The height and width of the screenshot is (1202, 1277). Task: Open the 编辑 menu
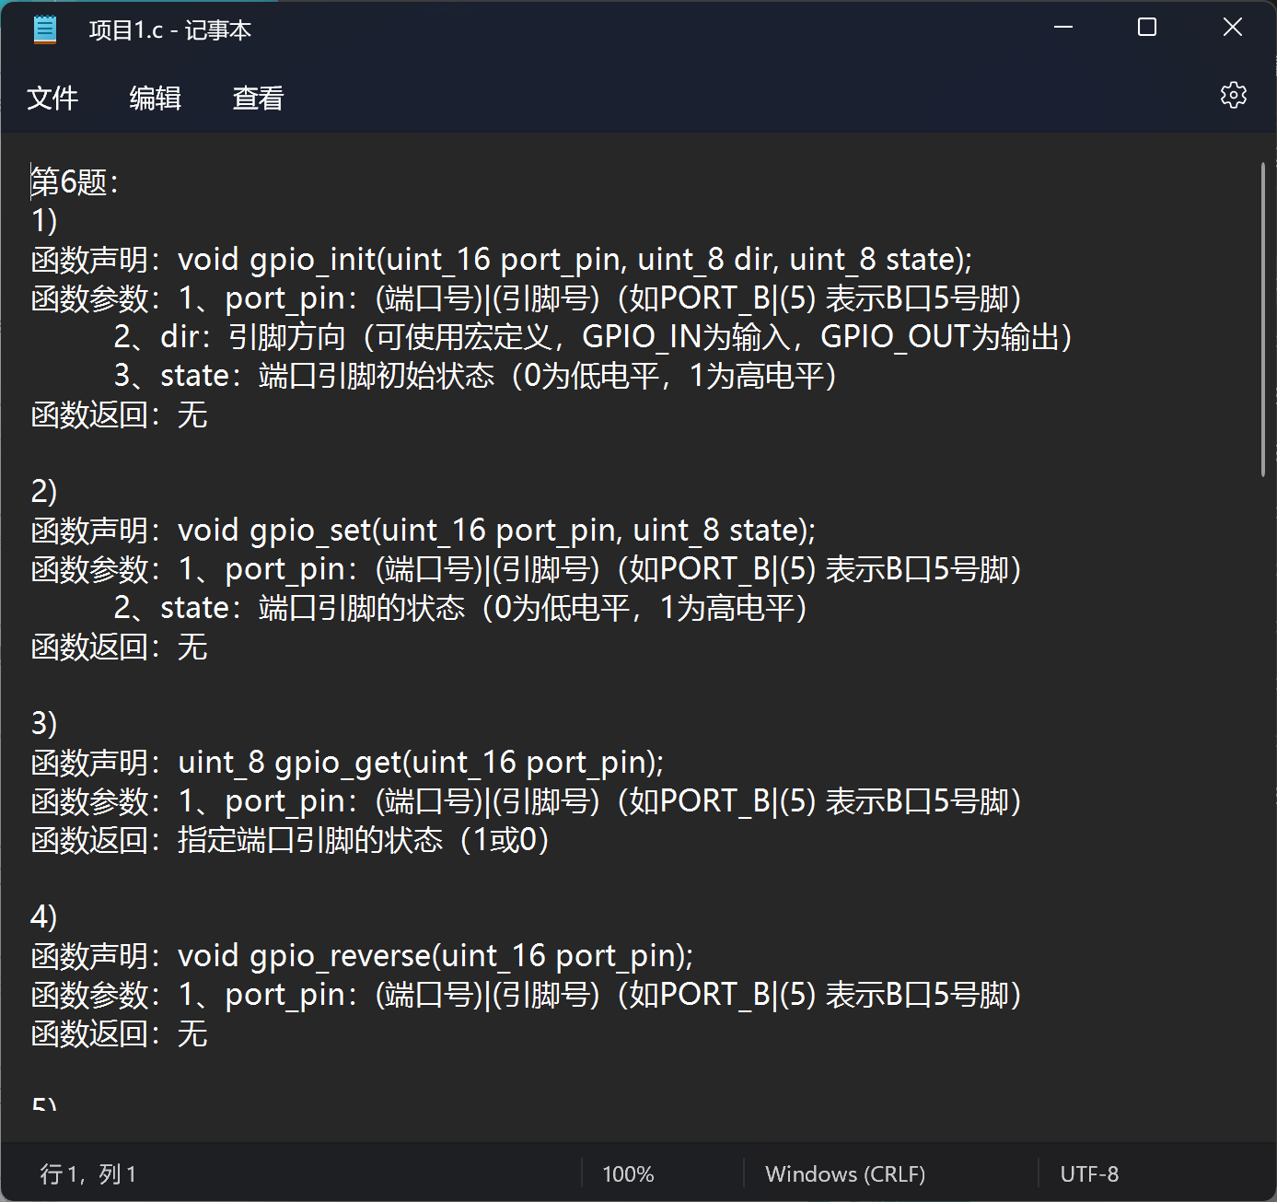[155, 98]
